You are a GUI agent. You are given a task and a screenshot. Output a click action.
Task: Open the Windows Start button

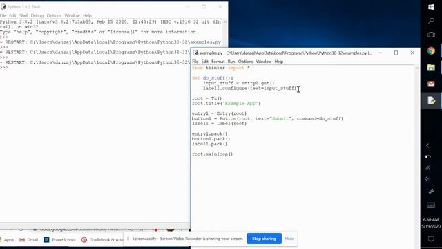pyautogui.click(x=431, y=7)
